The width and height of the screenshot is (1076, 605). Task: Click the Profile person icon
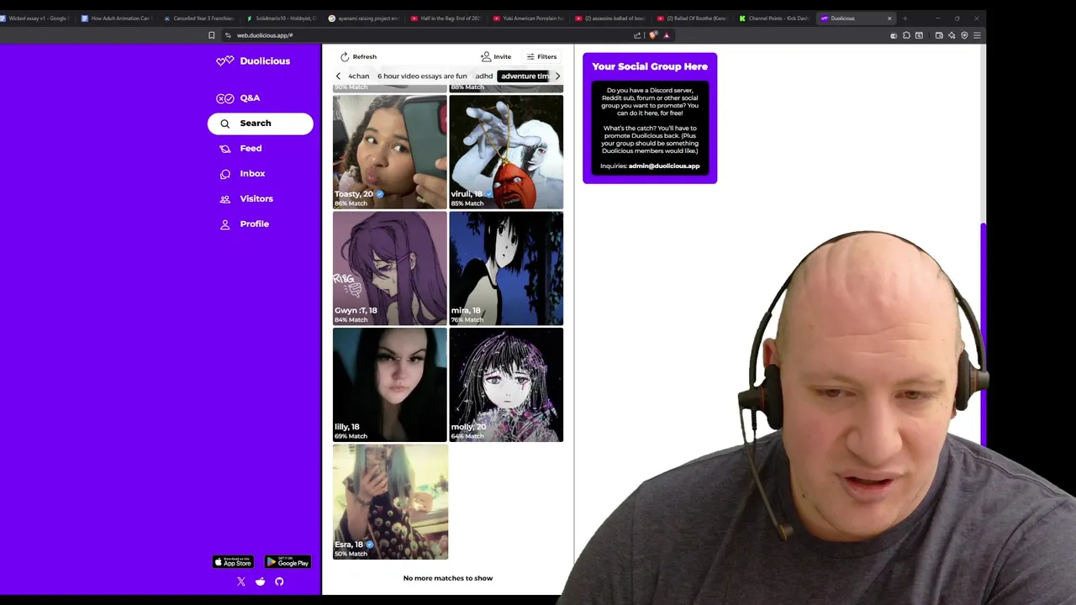(224, 224)
